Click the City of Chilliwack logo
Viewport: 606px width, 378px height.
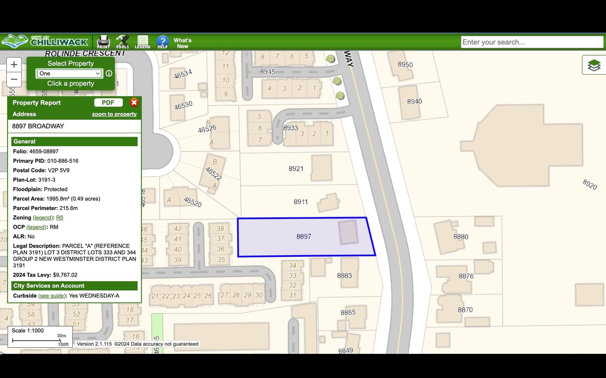45,41
